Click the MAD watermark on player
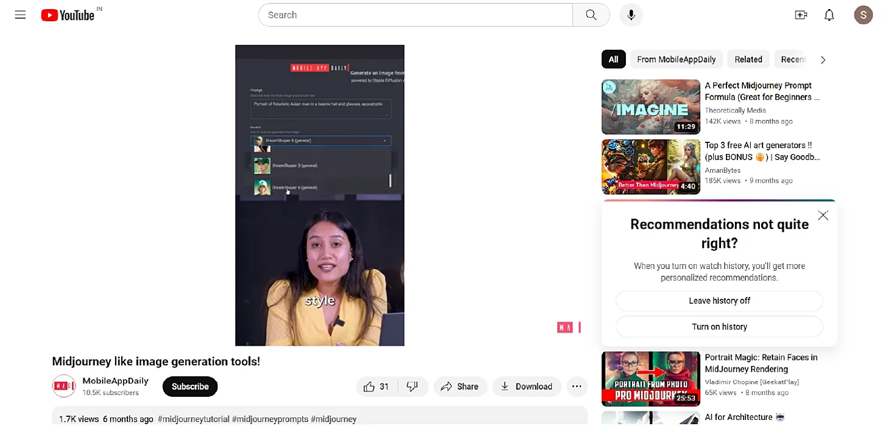This screenshot has width=886, height=426. point(569,327)
